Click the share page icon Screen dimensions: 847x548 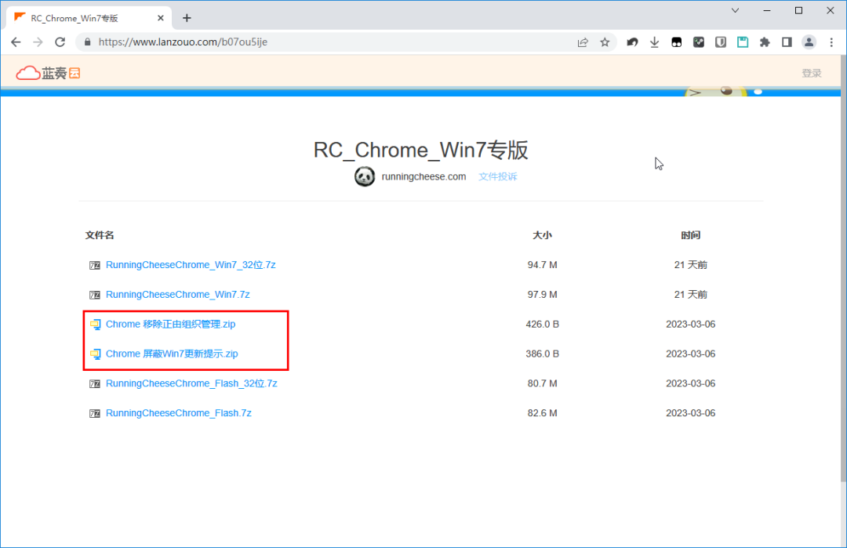(x=582, y=42)
